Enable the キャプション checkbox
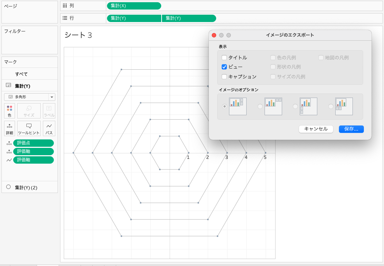The height and width of the screenshot is (266, 384). (224, 77)
